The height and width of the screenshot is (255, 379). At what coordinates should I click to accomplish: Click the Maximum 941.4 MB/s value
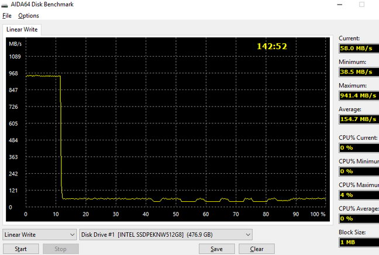(x=359, y=96)
